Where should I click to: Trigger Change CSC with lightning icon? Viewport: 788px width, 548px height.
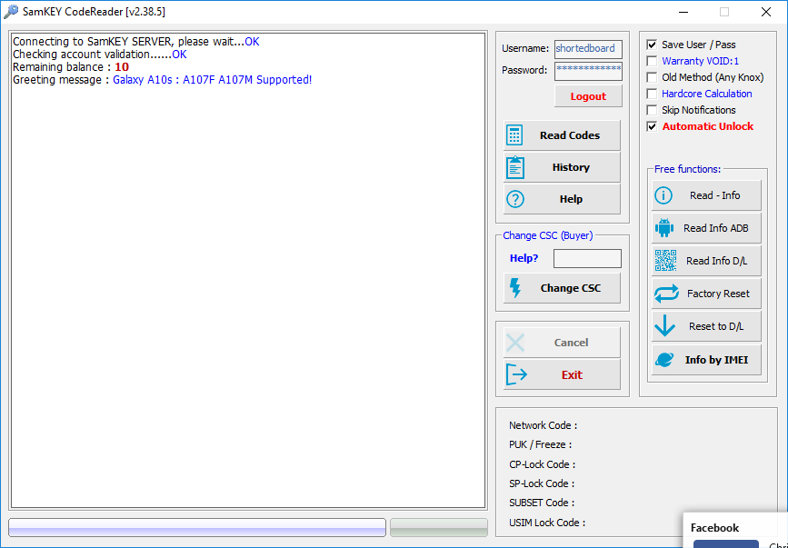515,287
